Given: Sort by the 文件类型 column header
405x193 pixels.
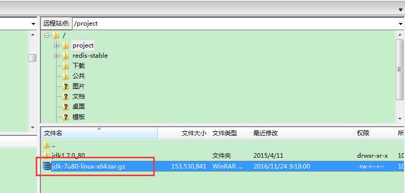Looking at the screenshot, I should click(230, 133).
